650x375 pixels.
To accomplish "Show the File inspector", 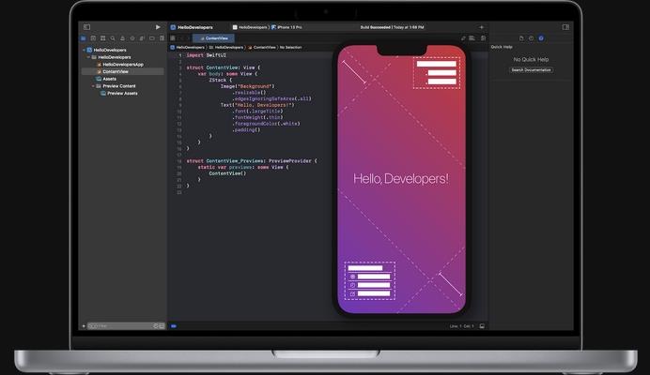I will [521, 38].
